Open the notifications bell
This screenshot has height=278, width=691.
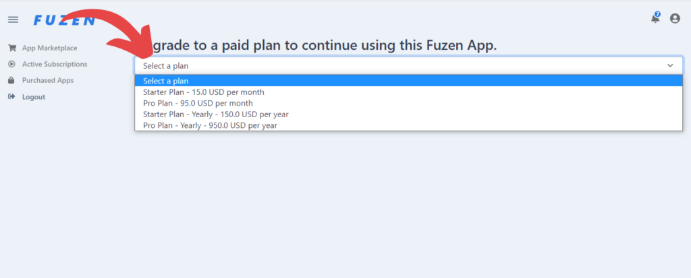pos(655,18)
